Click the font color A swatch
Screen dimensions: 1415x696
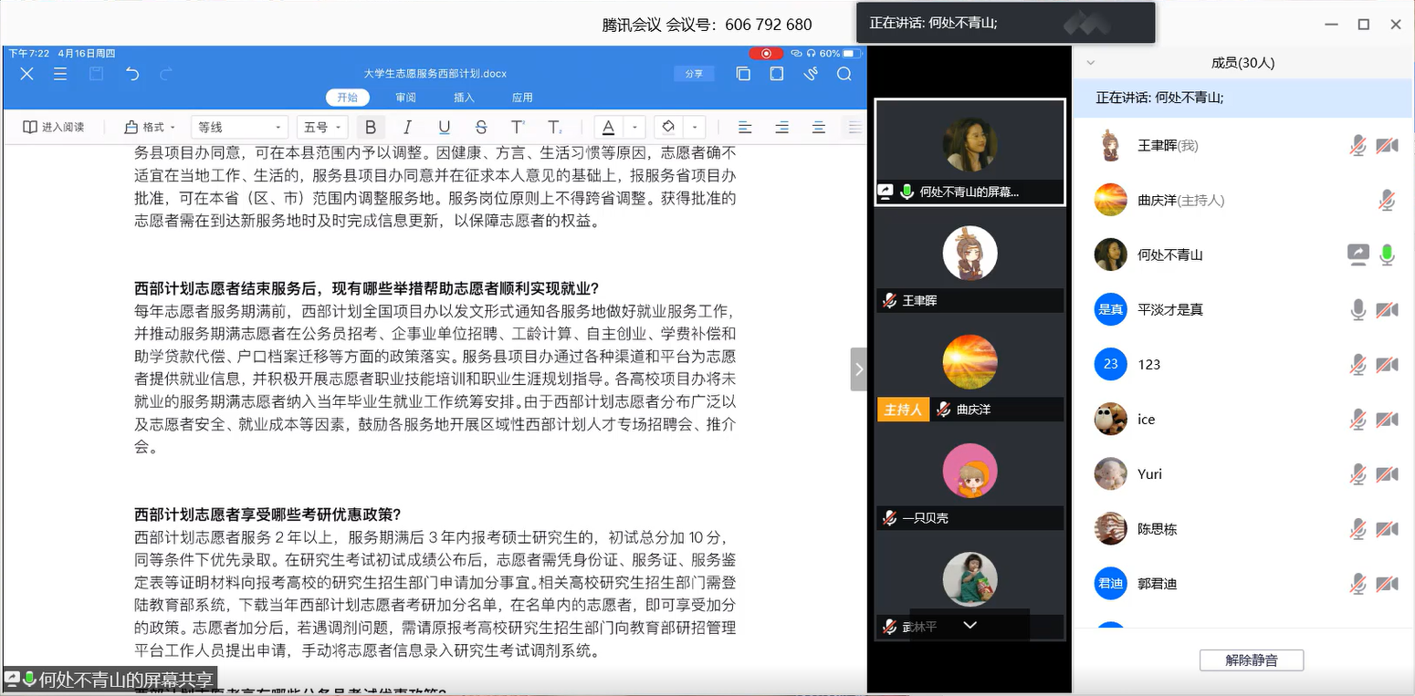coord(608,128)
